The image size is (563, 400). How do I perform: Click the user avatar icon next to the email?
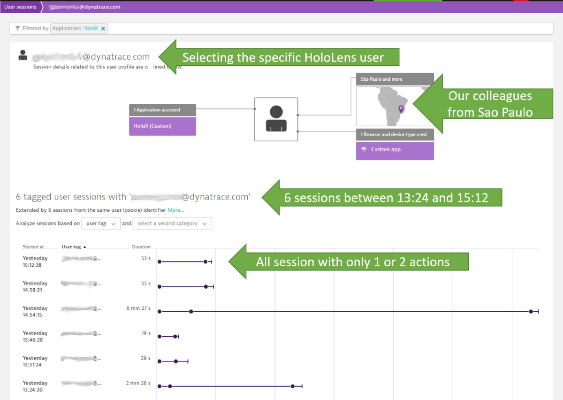23,55
